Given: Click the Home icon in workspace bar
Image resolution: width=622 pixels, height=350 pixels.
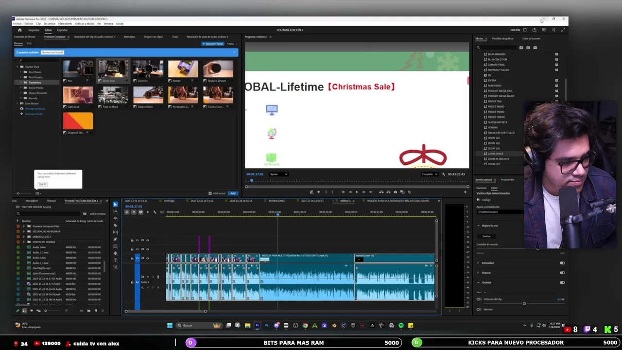Looking at the screenshot, I should tap(19, 30).
